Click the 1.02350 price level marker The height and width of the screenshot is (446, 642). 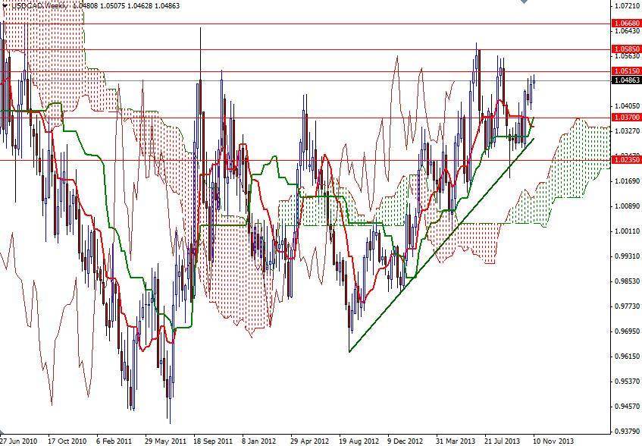628,160
